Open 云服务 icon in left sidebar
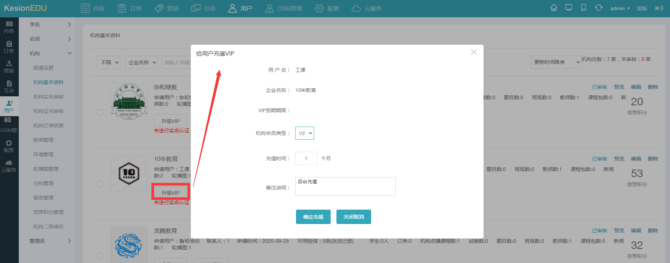 (x=9, y=166)
